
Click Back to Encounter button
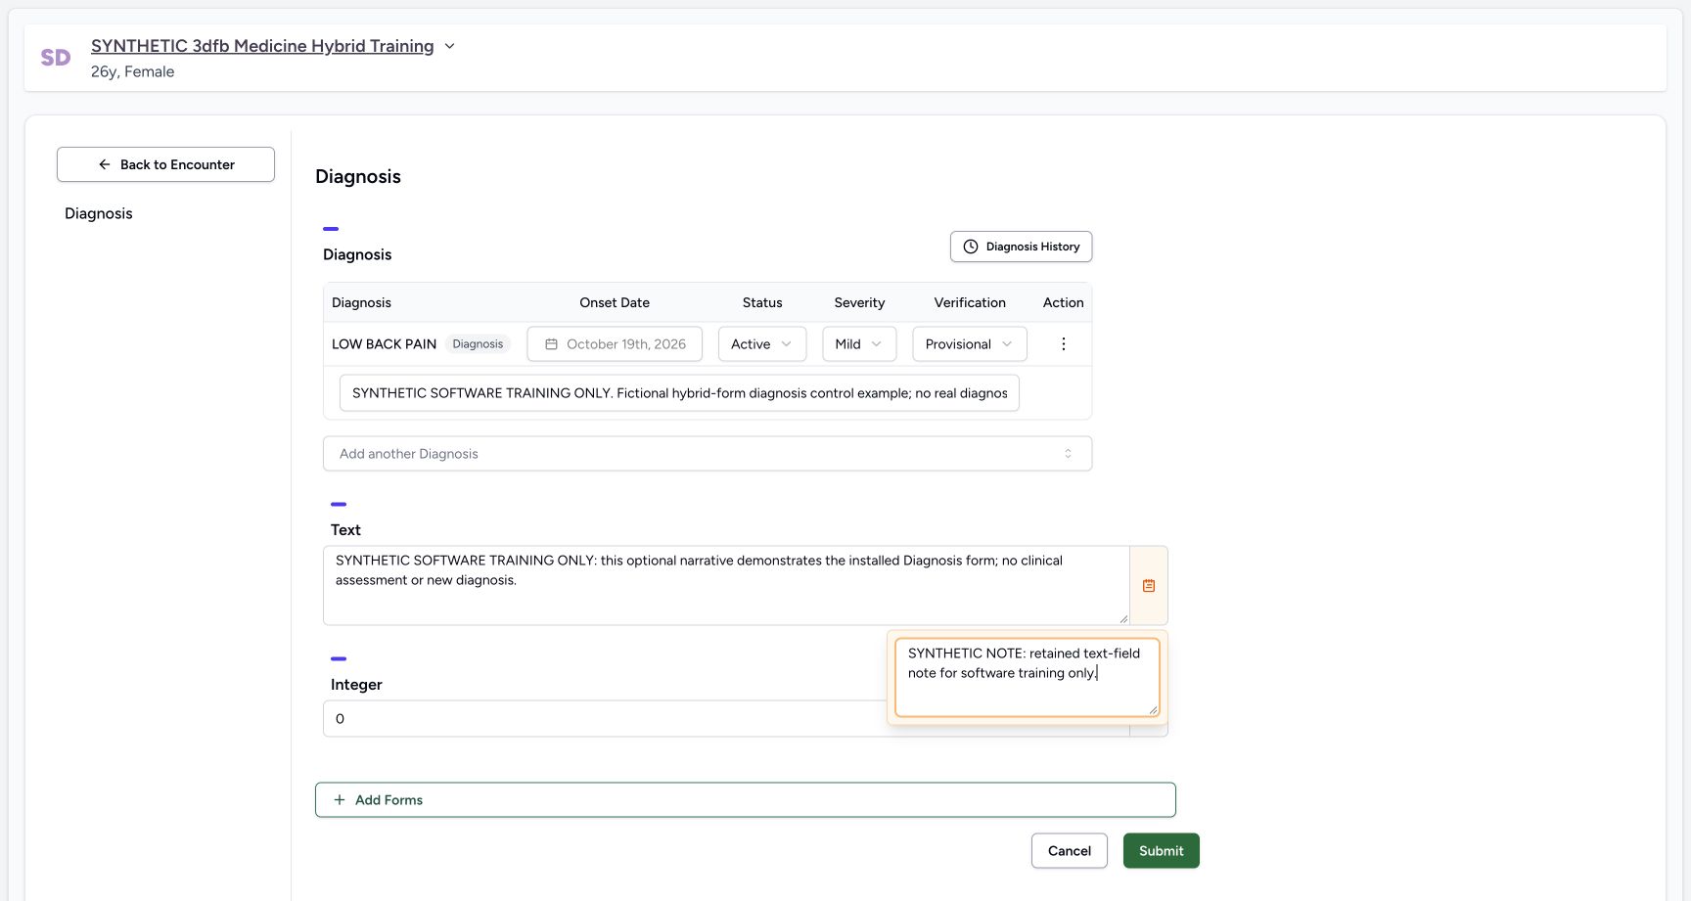pos(165,164)
